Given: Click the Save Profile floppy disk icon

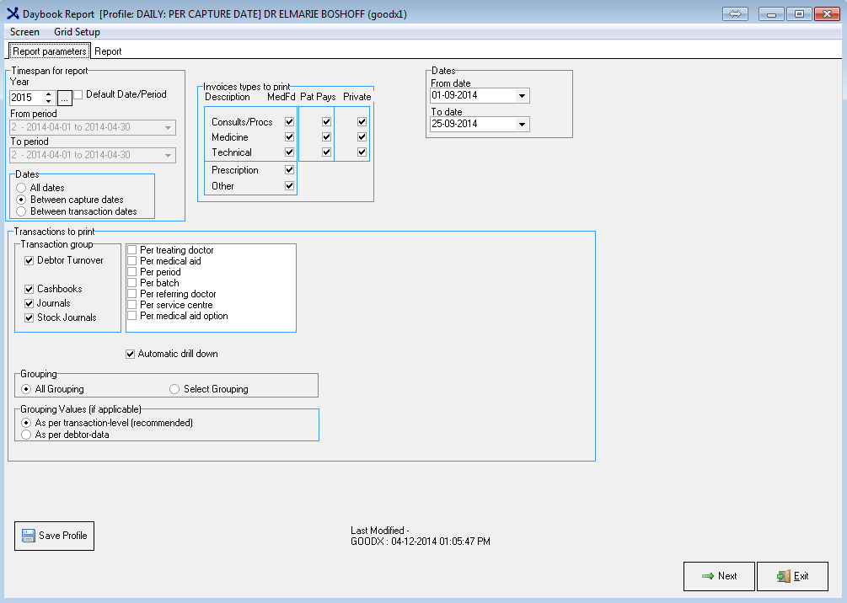Looking at the screenshot, I should coord(29,536).
